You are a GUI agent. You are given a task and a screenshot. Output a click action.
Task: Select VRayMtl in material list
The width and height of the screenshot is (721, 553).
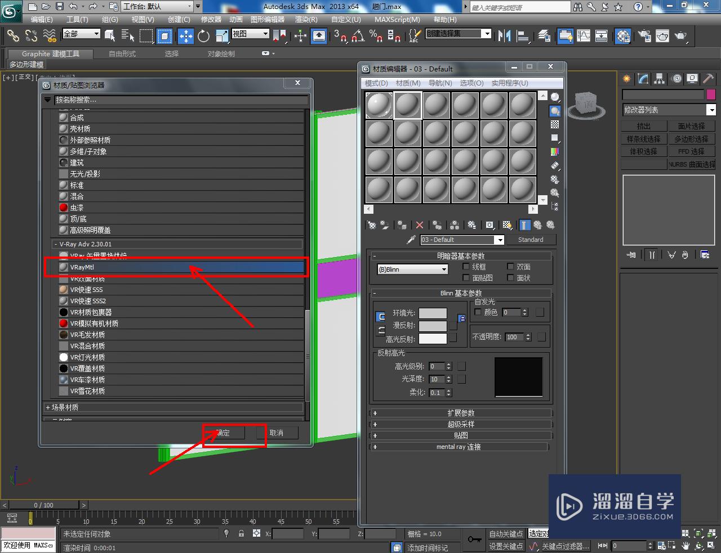coord(181,267)
